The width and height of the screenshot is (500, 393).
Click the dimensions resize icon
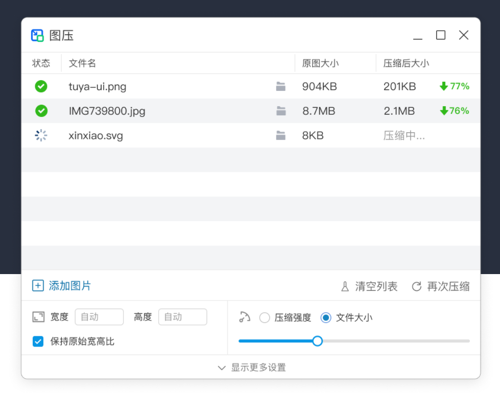38,317
